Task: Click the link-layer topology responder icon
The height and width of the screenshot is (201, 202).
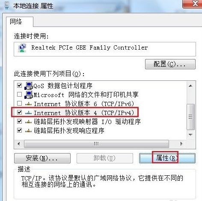Action: point(28,130)
